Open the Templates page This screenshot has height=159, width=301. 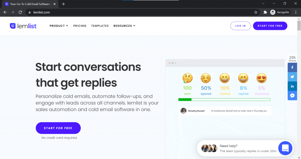(100, 26)
